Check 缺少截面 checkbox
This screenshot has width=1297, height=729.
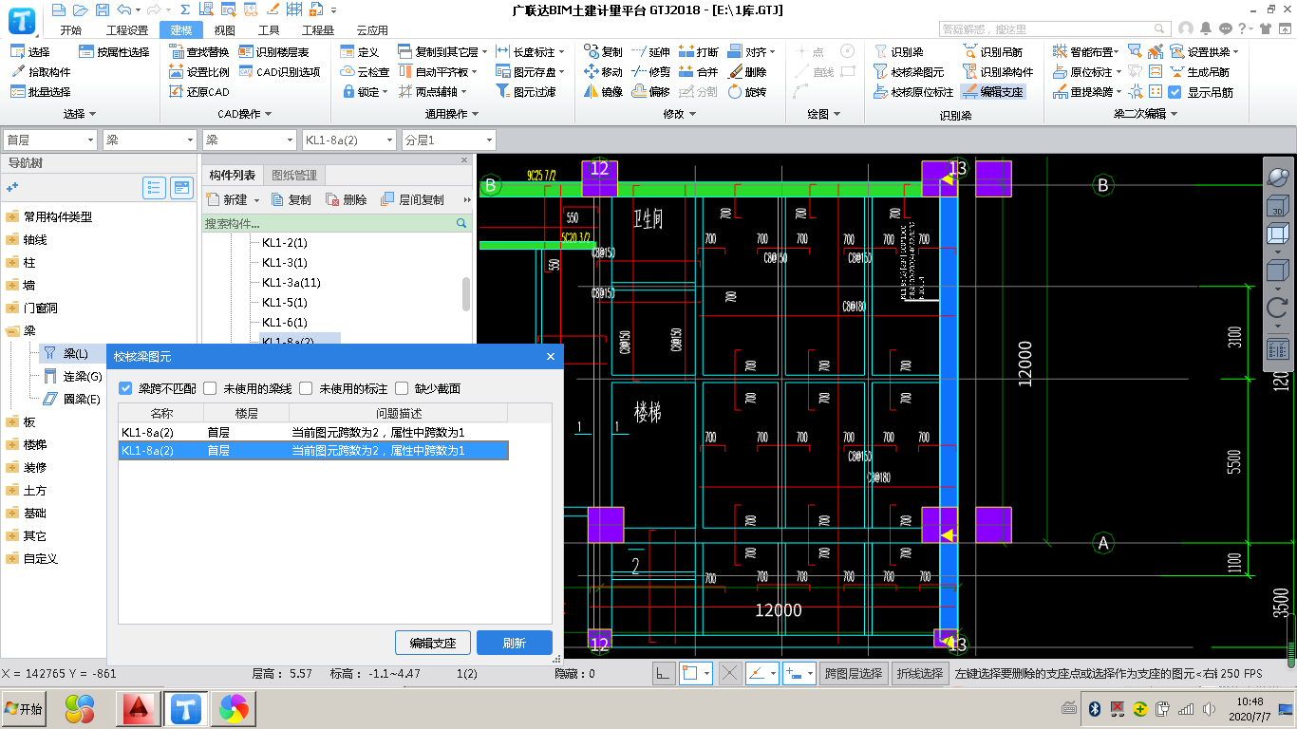pos(402,388)
